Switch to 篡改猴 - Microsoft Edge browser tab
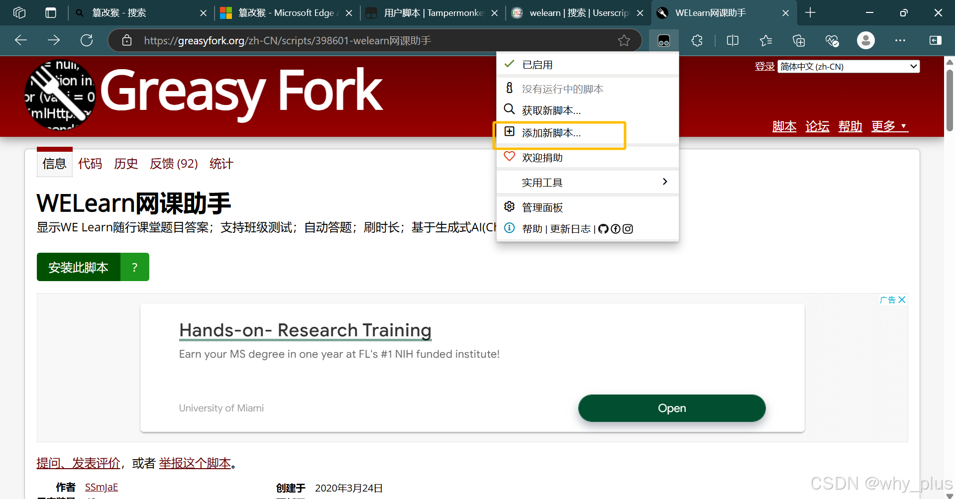Viewport: 955px width, 499px height. point(287,13)
